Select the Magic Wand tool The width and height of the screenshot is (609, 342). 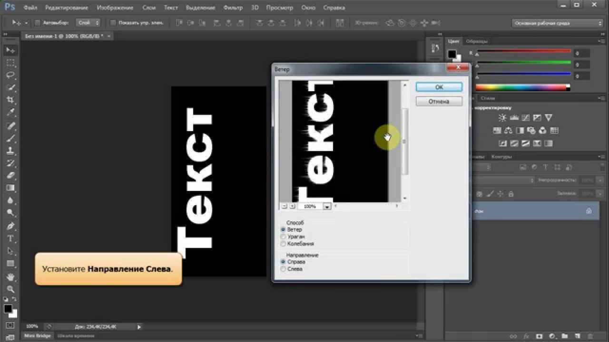[10, 87]
